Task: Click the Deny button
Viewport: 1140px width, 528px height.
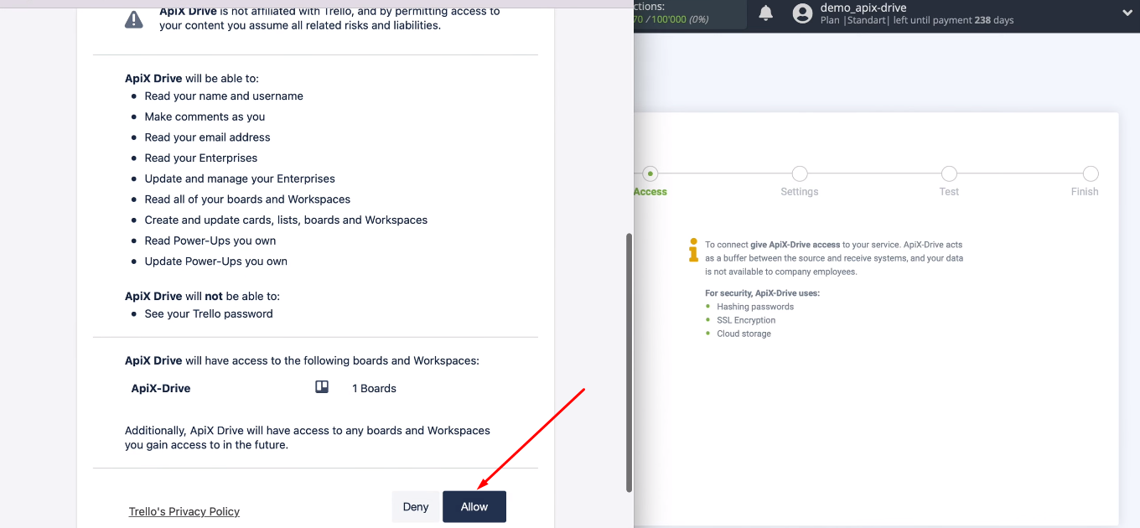Action: tap(416, 506)
